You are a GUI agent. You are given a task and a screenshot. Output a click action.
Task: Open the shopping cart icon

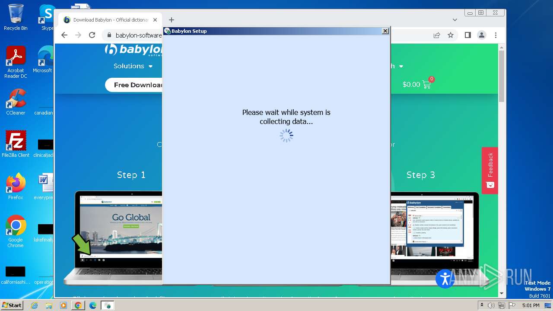pos(427,84)
